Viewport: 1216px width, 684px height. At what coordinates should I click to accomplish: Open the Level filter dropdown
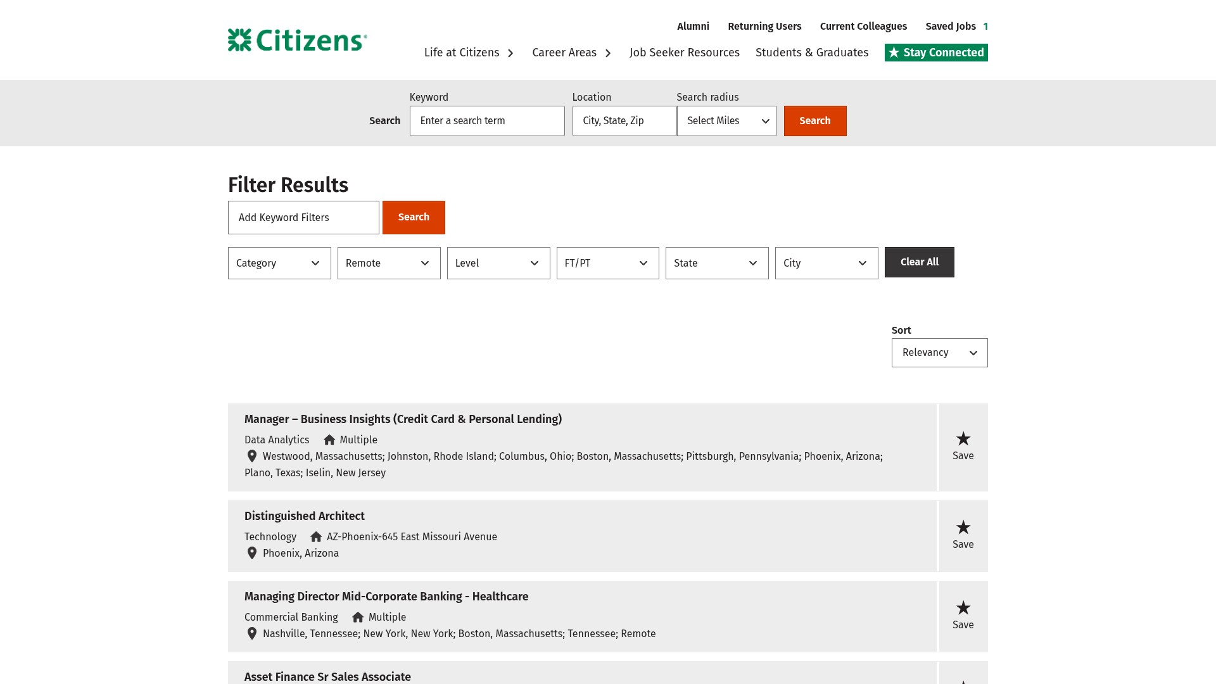(498, 263)
